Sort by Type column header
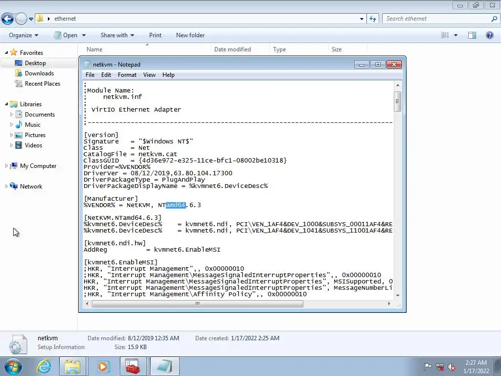The height and width of the screenshot is (376, 501). click(279, 49)
